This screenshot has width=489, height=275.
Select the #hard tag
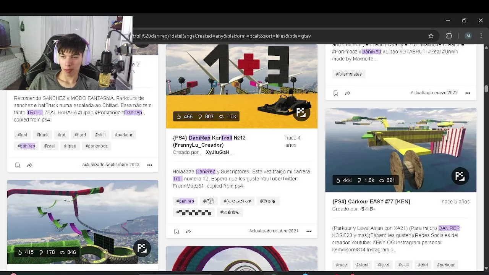(x=80, y=135)
